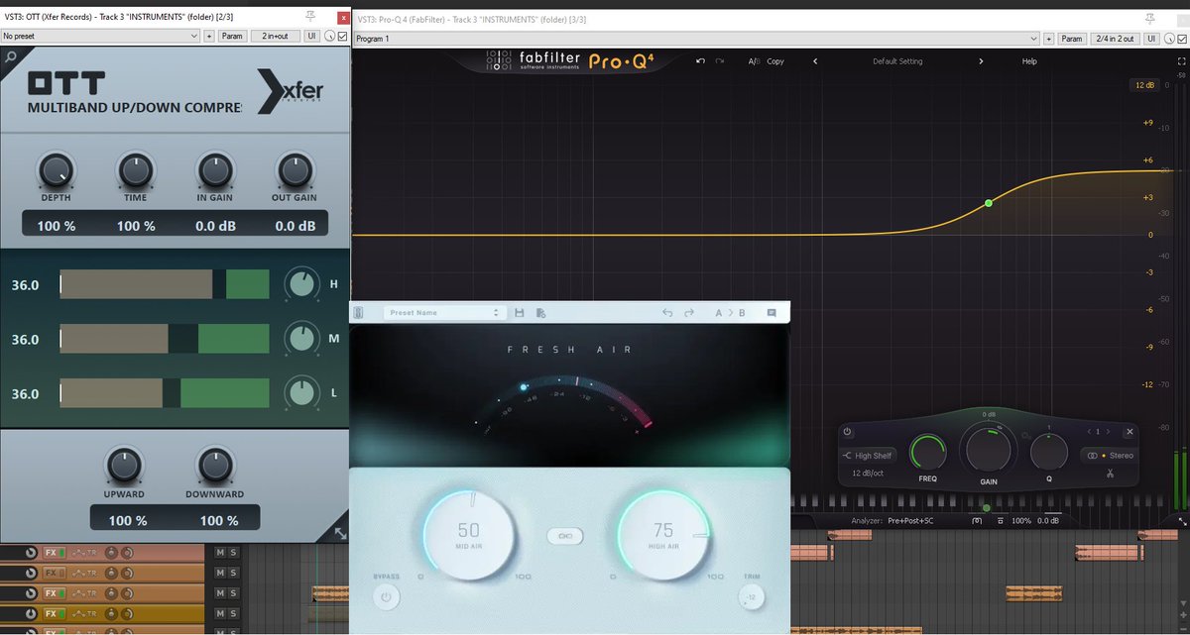The width and height of the screenshot is (1190, 635).
Task: Click the Fresh Air HIGH AIR knob
Action: pyautogui.click(x=662, y=536)
